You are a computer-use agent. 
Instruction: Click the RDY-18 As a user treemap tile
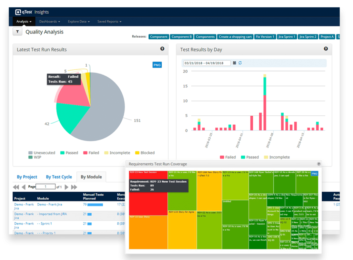click(x=235, y=237)
